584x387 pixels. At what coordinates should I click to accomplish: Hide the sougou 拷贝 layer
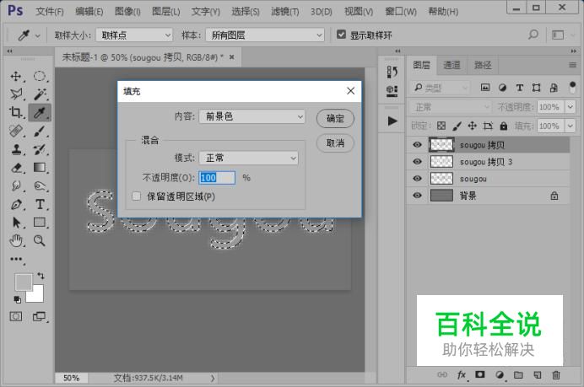tap(417, 144)
